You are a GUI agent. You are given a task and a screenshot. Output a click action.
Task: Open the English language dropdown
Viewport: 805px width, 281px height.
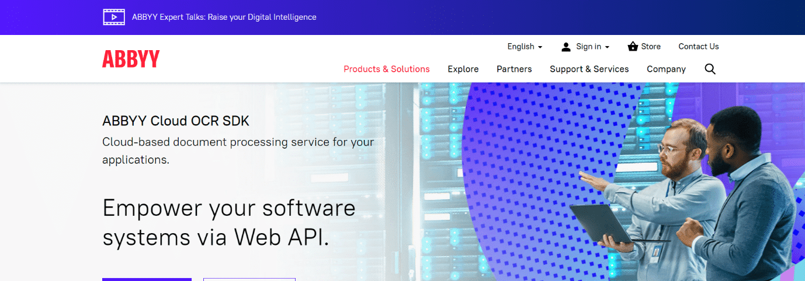tap(525, 47)
